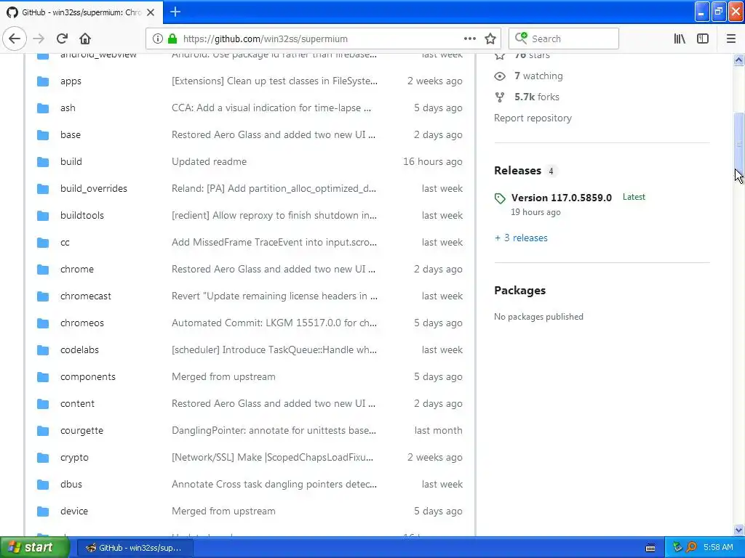Click the tag icon beside Version 117.0.5859.0
Image resolution: width=745 pixels, height=558 pixels.
pos(499,198)
